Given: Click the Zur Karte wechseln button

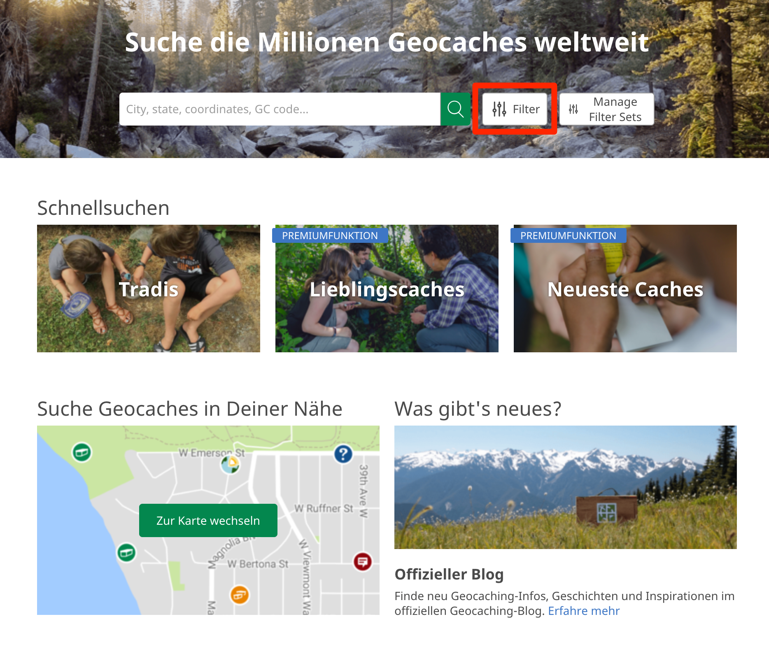Looking at the screenshot, I should [x=208, y=520].
